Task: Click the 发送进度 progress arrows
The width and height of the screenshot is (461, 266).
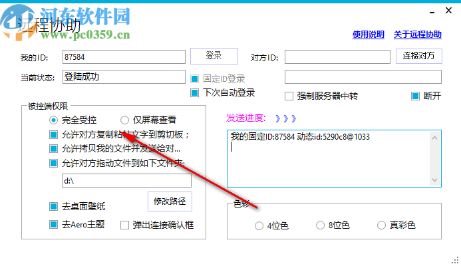Action: [285, 118]
